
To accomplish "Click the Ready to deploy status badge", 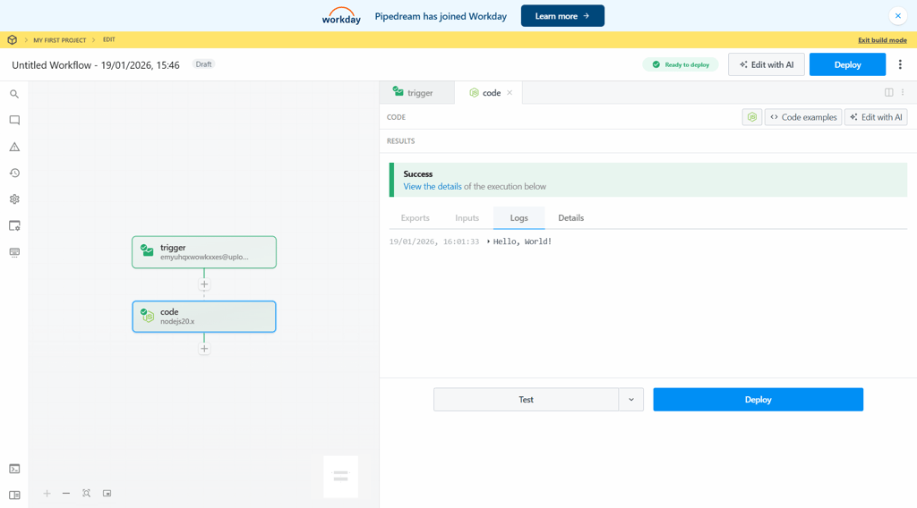I will point(681,64).
